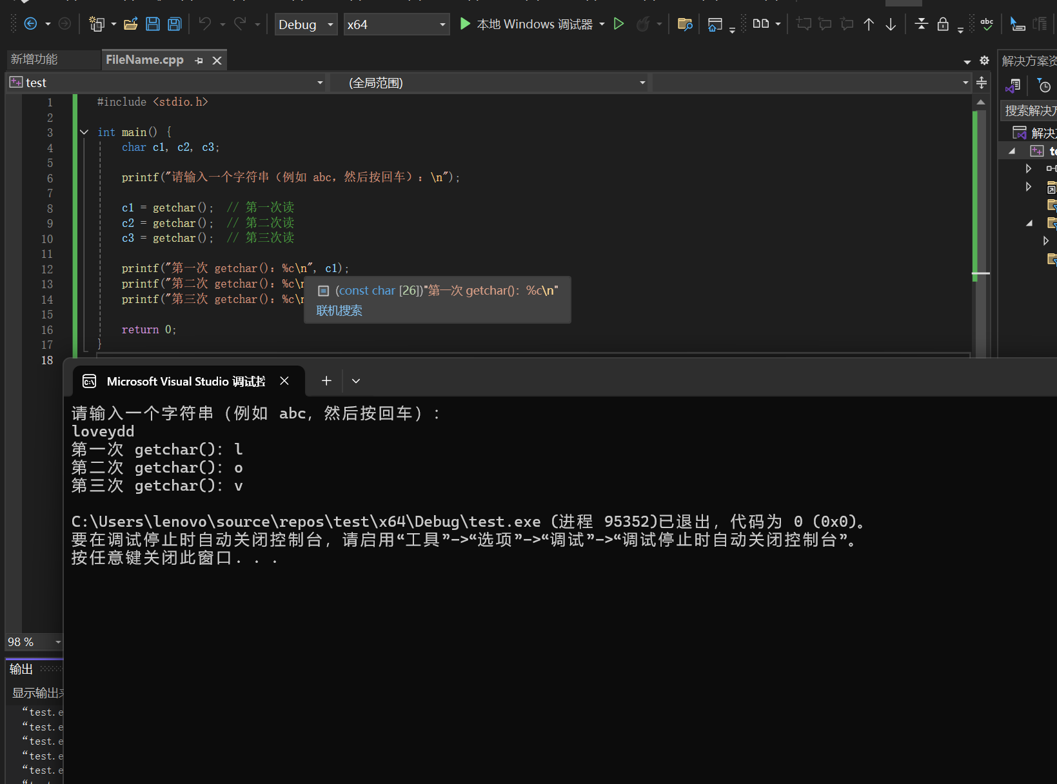Click the Undo icon
The image size is (1057, 784).
point(205,24)
